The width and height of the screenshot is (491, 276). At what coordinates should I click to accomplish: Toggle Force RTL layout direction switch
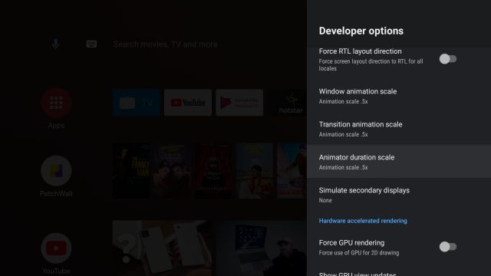pos(448,59)
